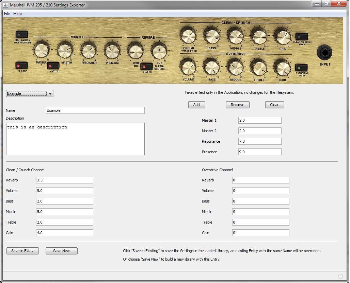Image resolution: width=350 pixels, height=283 pixels.
Task: Click Overdrive Channel Volume field
Action: point(261,191)
